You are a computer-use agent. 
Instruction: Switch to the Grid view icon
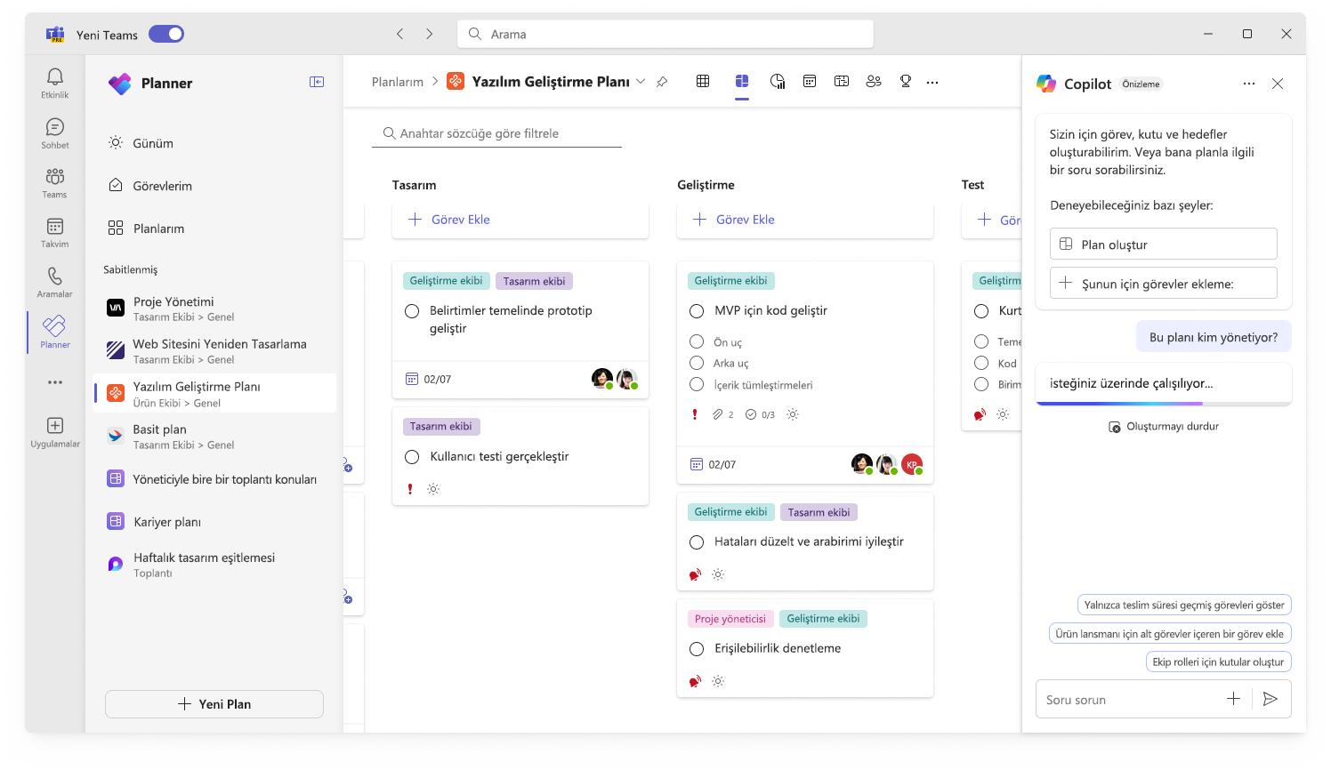pos(703,81)
